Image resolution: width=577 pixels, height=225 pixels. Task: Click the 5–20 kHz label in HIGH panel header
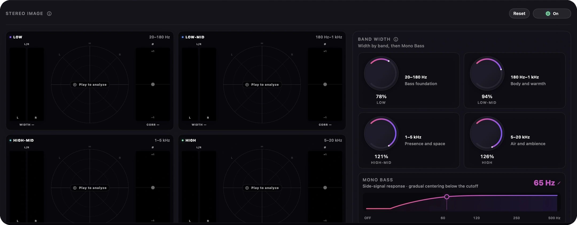(x=333, y=140)
